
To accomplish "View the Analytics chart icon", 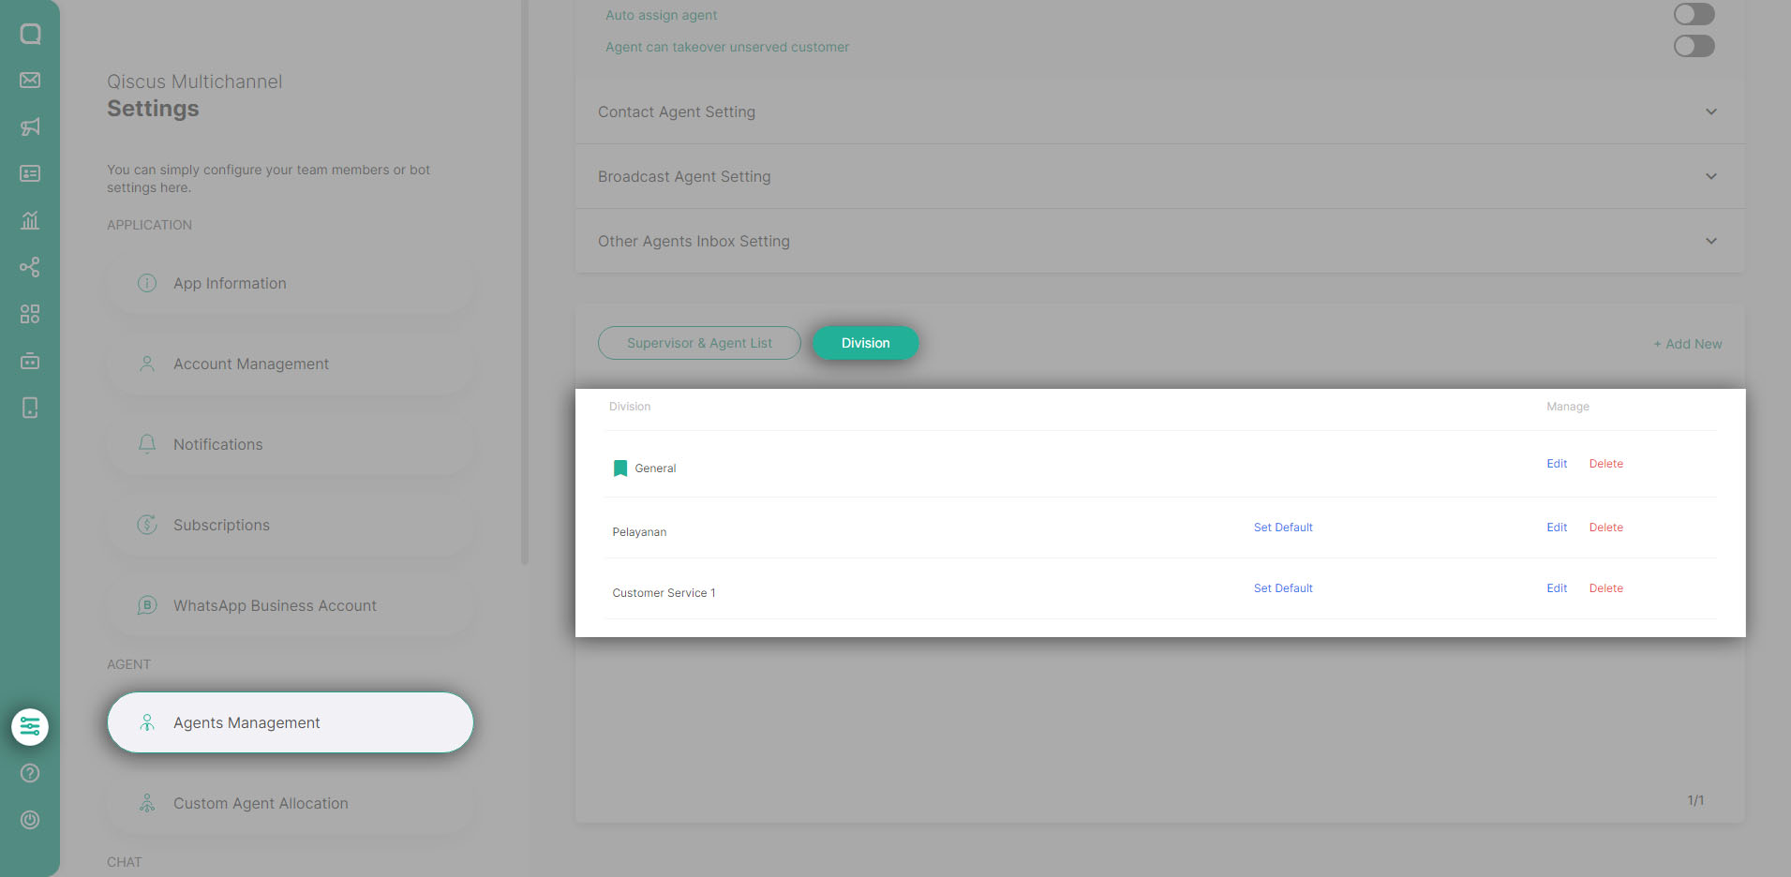I will click(x=30, y=220).
